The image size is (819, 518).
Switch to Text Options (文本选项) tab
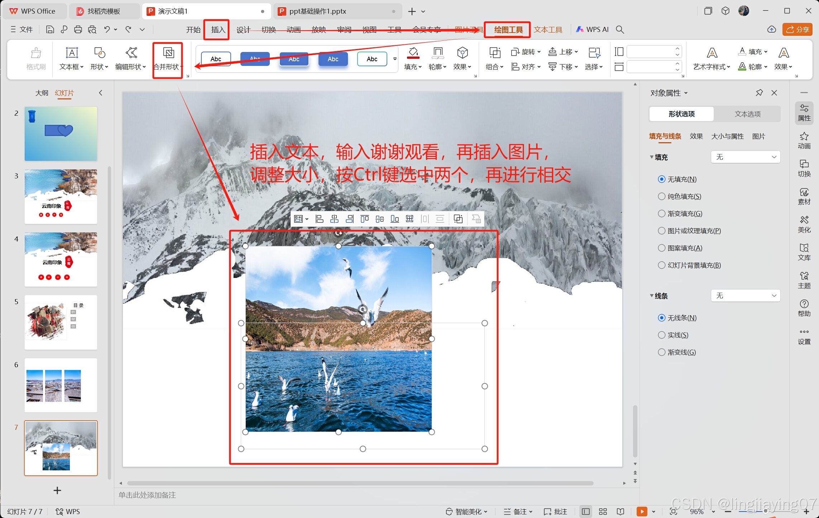click(747, 114)
